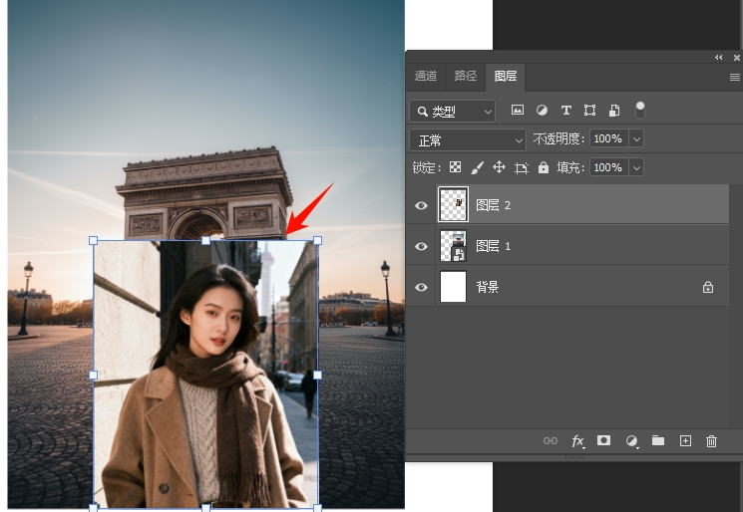Image resolution: width=743 pixels, height=512 pixels.
Task: Hide the 背景 layer eye icon
Action: click(x=421, y=287)
